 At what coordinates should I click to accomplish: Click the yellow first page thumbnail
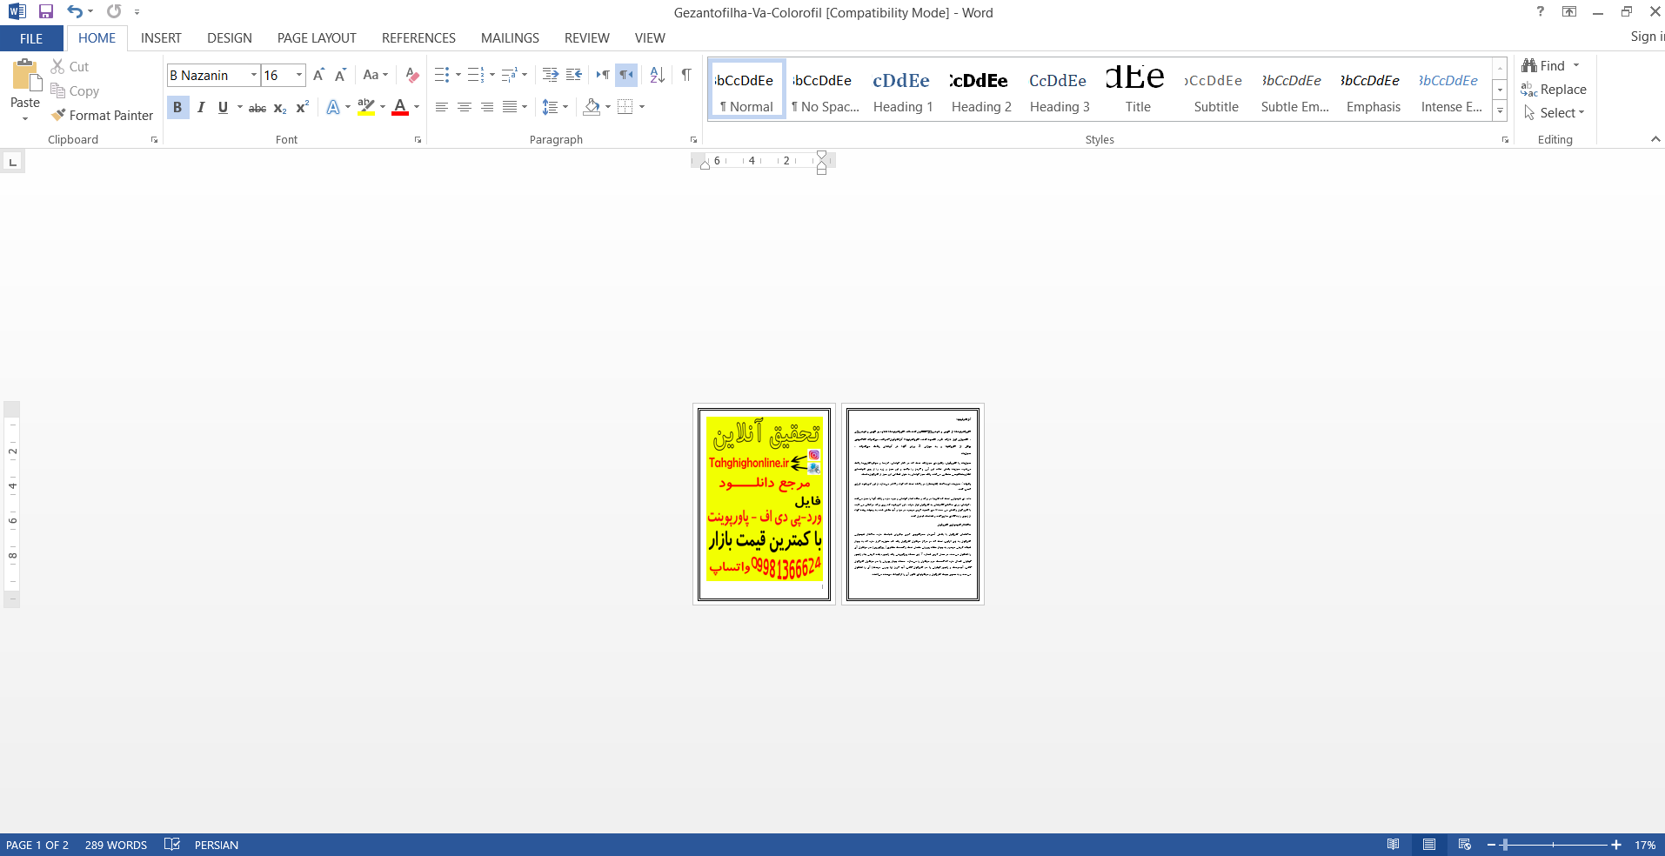(764, 504)
